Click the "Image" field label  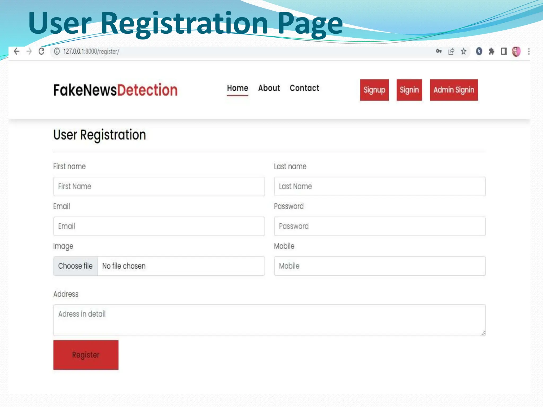(x=63, y=246)
